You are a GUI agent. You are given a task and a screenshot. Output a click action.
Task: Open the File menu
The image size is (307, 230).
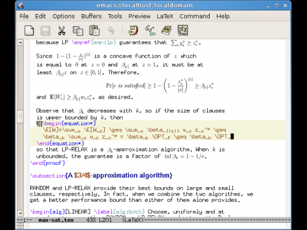pyautogui.click(x=24, y=16)
